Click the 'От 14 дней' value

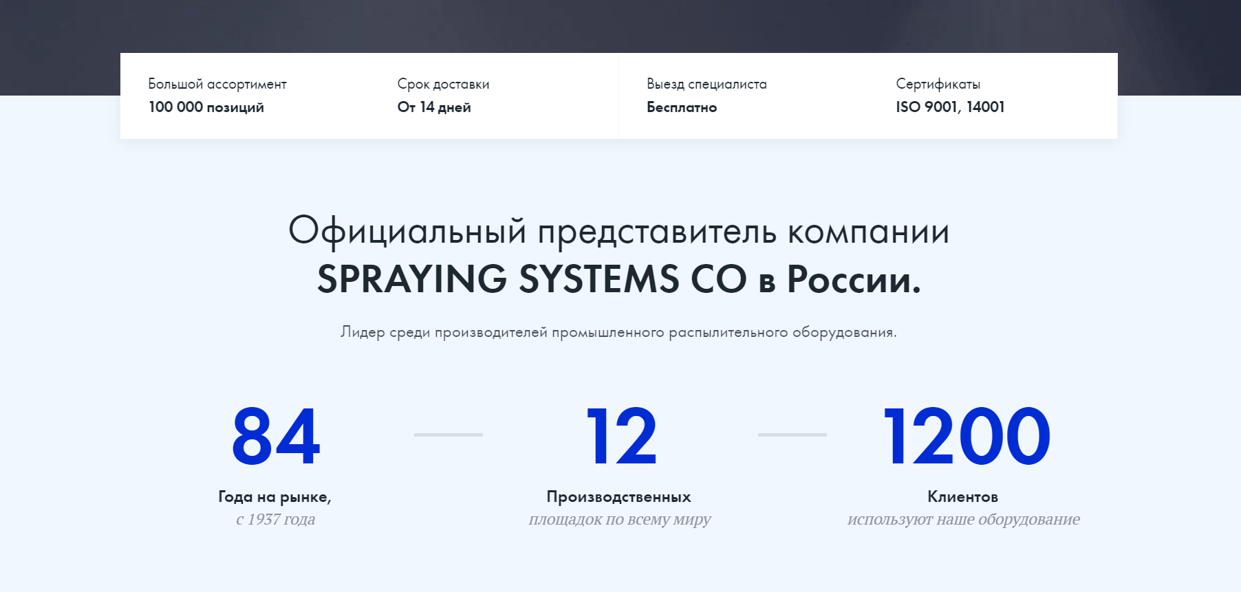click(x=434, y=107)
